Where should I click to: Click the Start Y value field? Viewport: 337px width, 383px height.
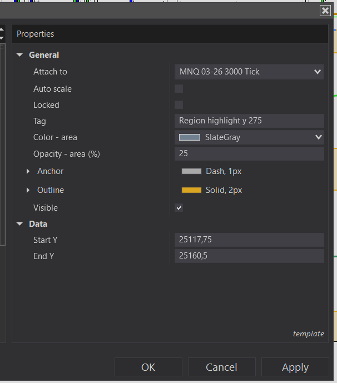pos(249,240)
